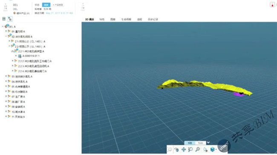The width and height of the screenshot is (277, 155).
Task: Select tree row 2.2.3 label
Action: [34, 66]
